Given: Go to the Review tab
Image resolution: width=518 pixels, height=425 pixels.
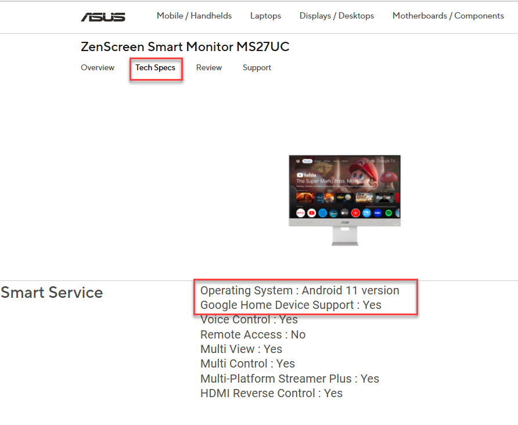Looking at the screenshot, I should pos(209,68).
